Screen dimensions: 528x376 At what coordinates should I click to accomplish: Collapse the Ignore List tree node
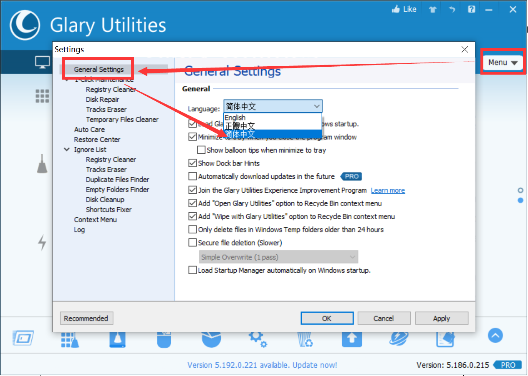pos(66,149)
